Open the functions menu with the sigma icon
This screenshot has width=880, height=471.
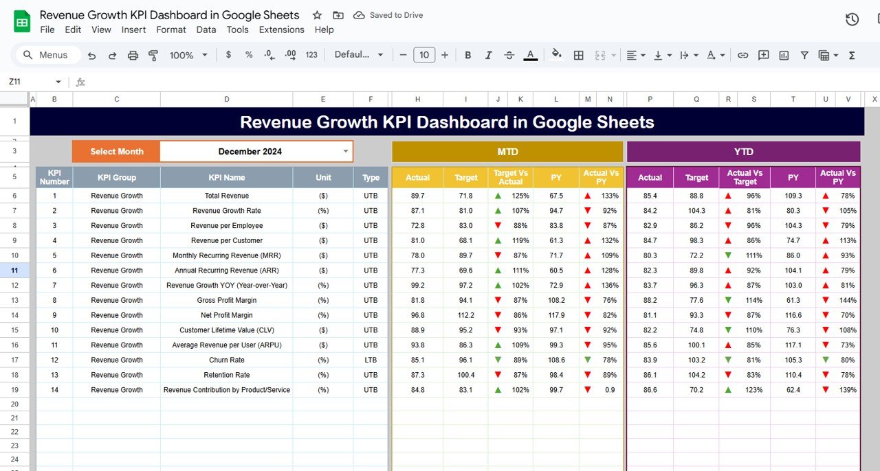click(851, 54)
